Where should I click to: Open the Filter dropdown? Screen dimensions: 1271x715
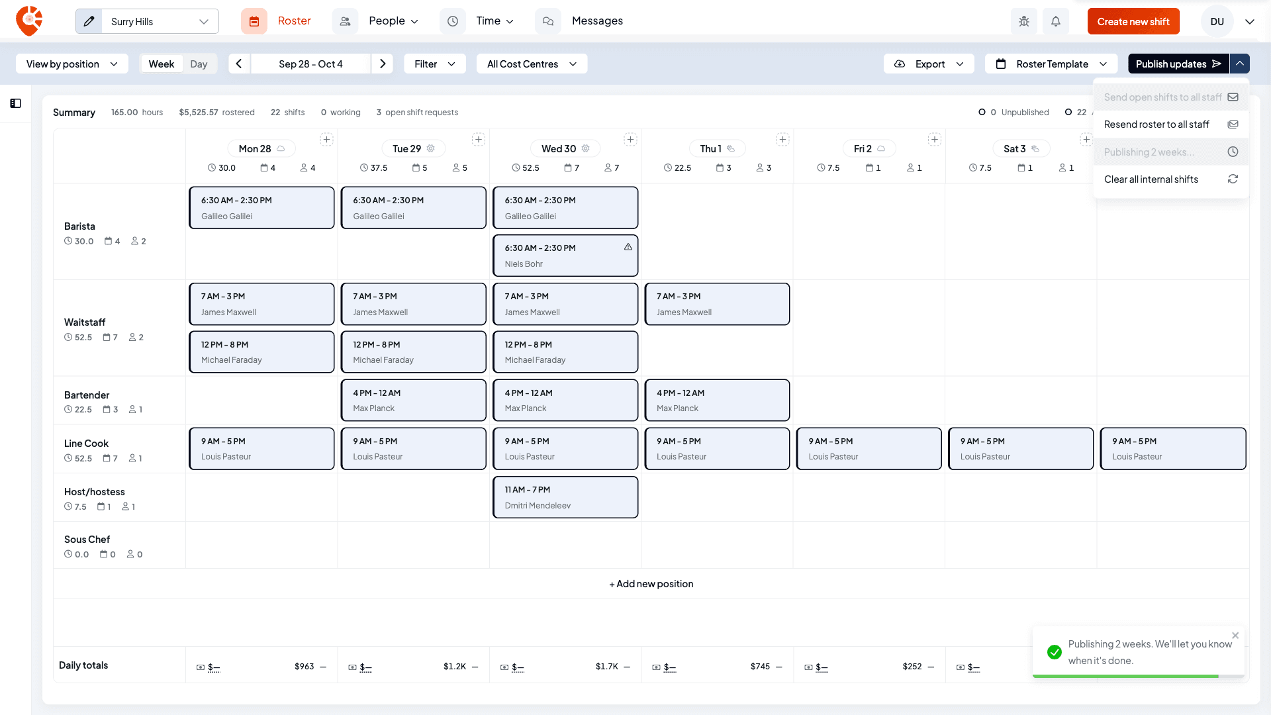pyautogui.click(x=435, y=64)
